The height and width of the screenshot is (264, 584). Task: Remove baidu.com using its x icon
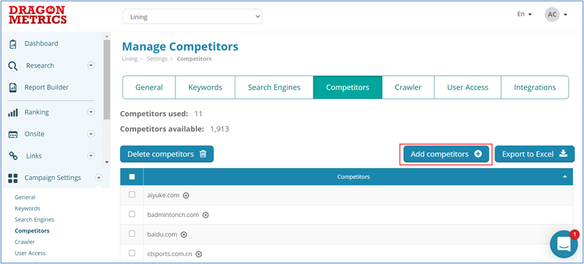pos(184,235)
